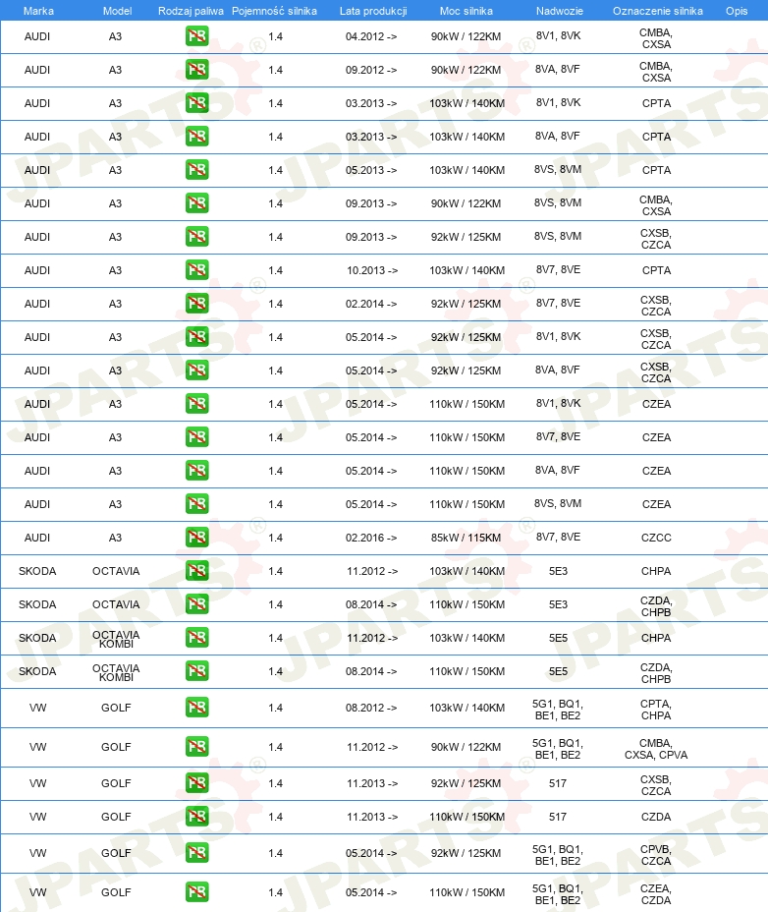Select 'CHPA' engine code in Octavia Kombi row
Viewport: 768px width, 912px height.
(x=656, y=638)
